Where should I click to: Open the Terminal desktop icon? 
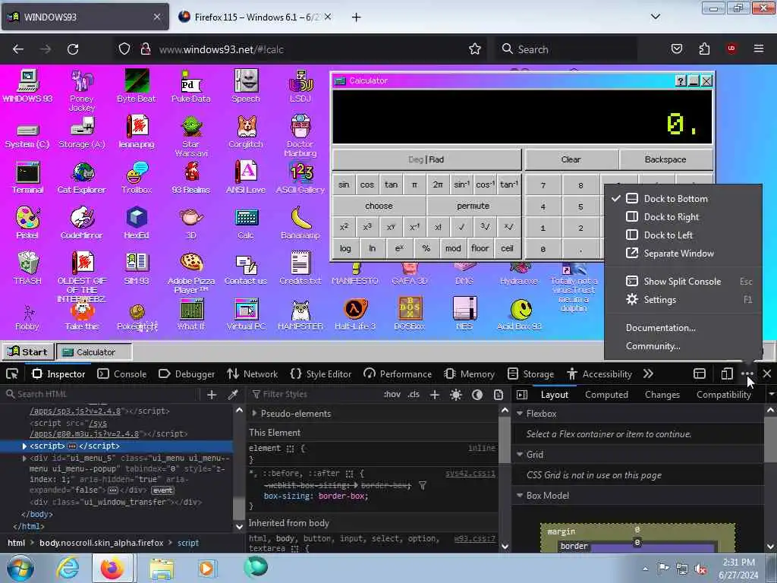pos(27,177)
